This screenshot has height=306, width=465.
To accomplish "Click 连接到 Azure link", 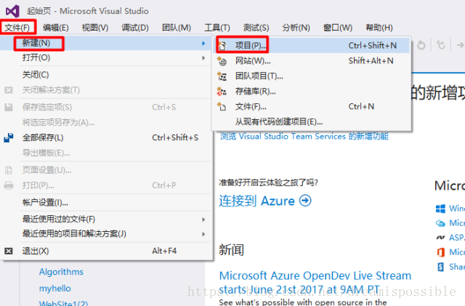I will (x=256, y=201).
